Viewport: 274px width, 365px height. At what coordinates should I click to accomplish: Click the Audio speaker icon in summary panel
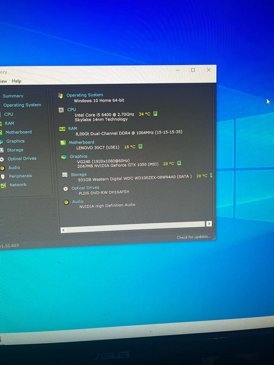coord(66,202)
